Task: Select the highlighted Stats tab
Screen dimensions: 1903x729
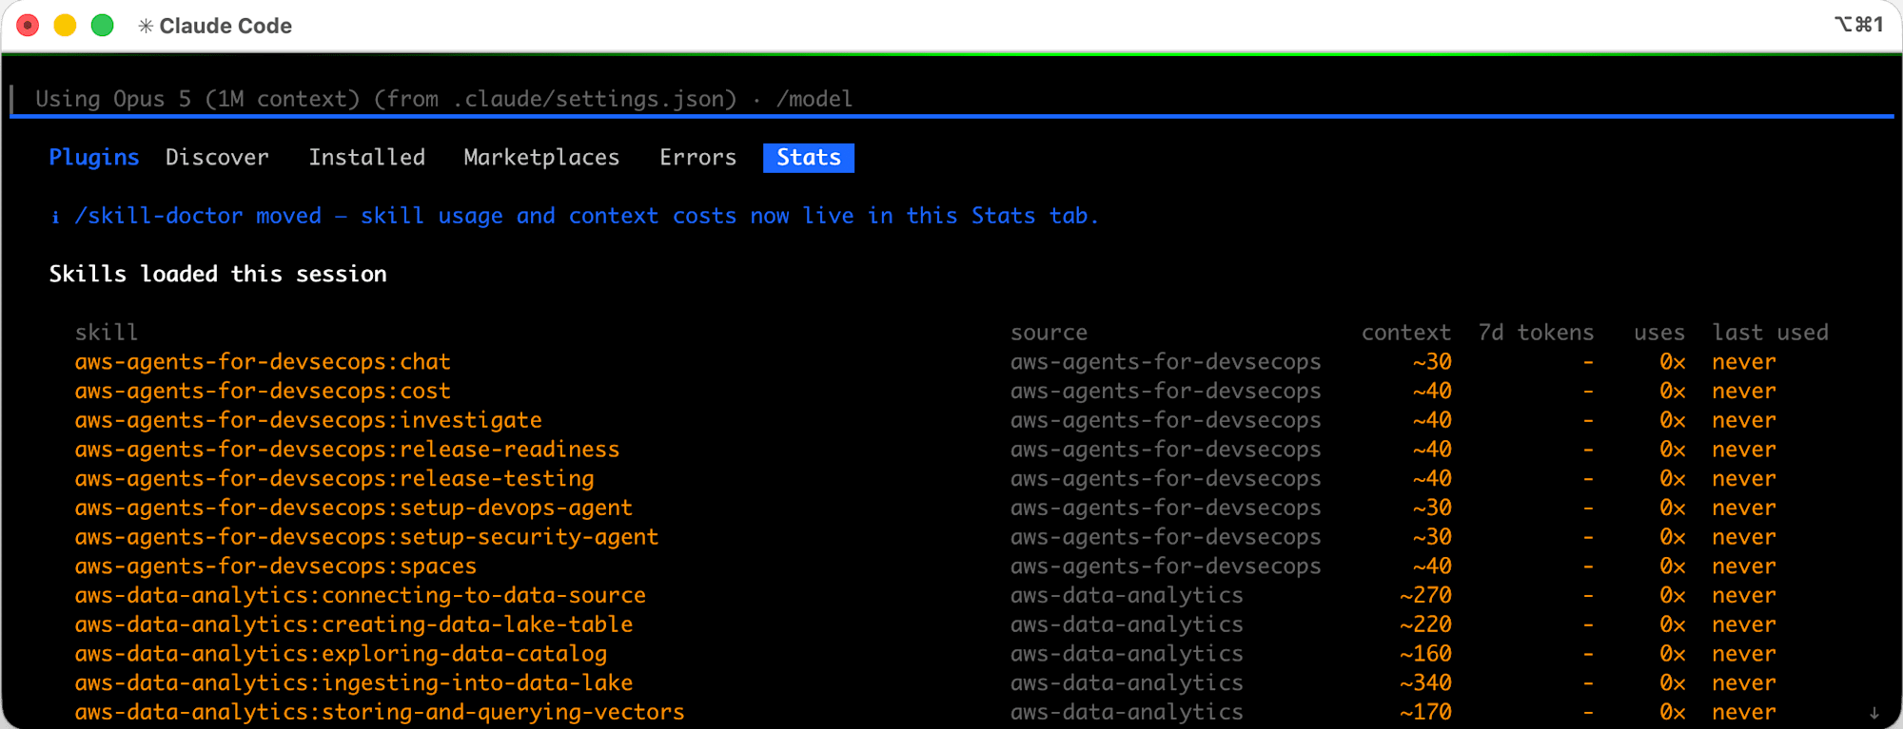Action: (809, 158)
